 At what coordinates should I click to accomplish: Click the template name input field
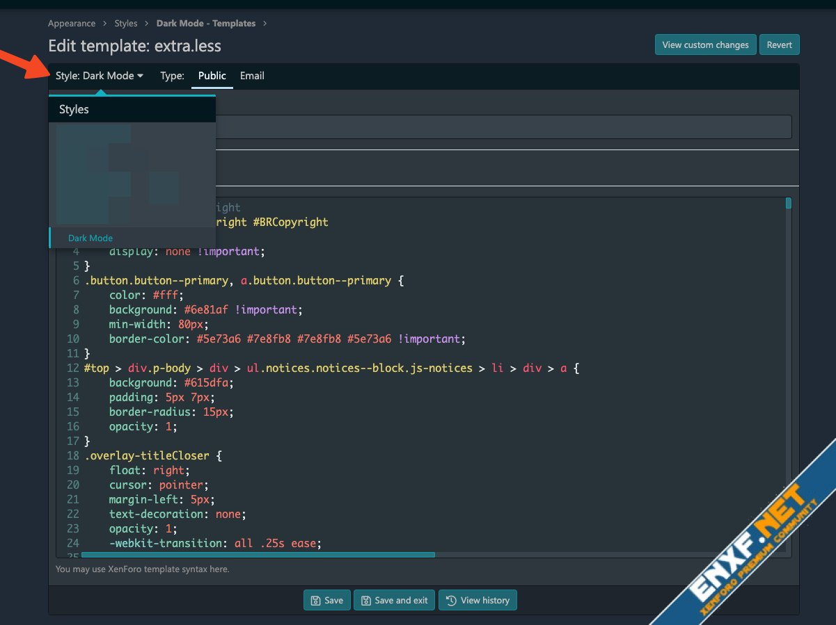click(501, 127)
